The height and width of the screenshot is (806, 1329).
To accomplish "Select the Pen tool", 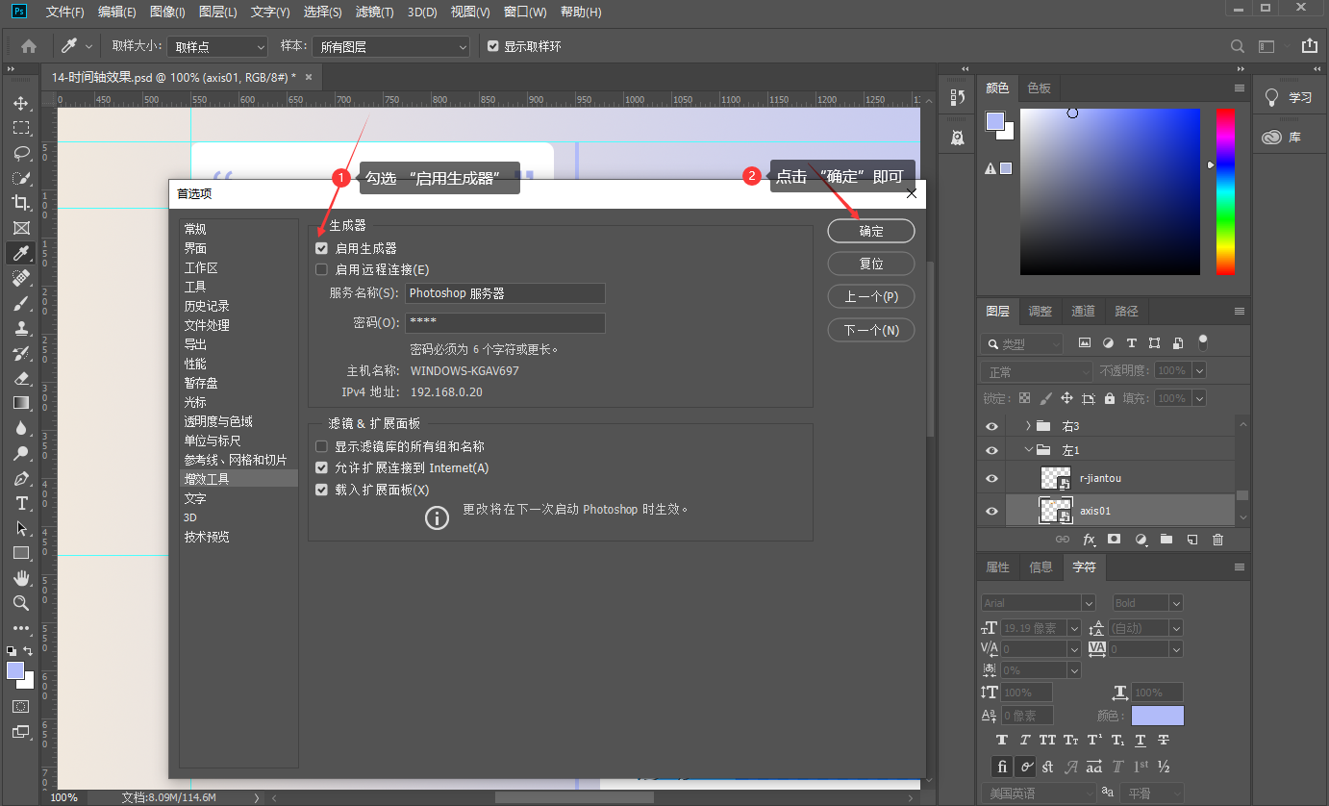I will point(21,478).
